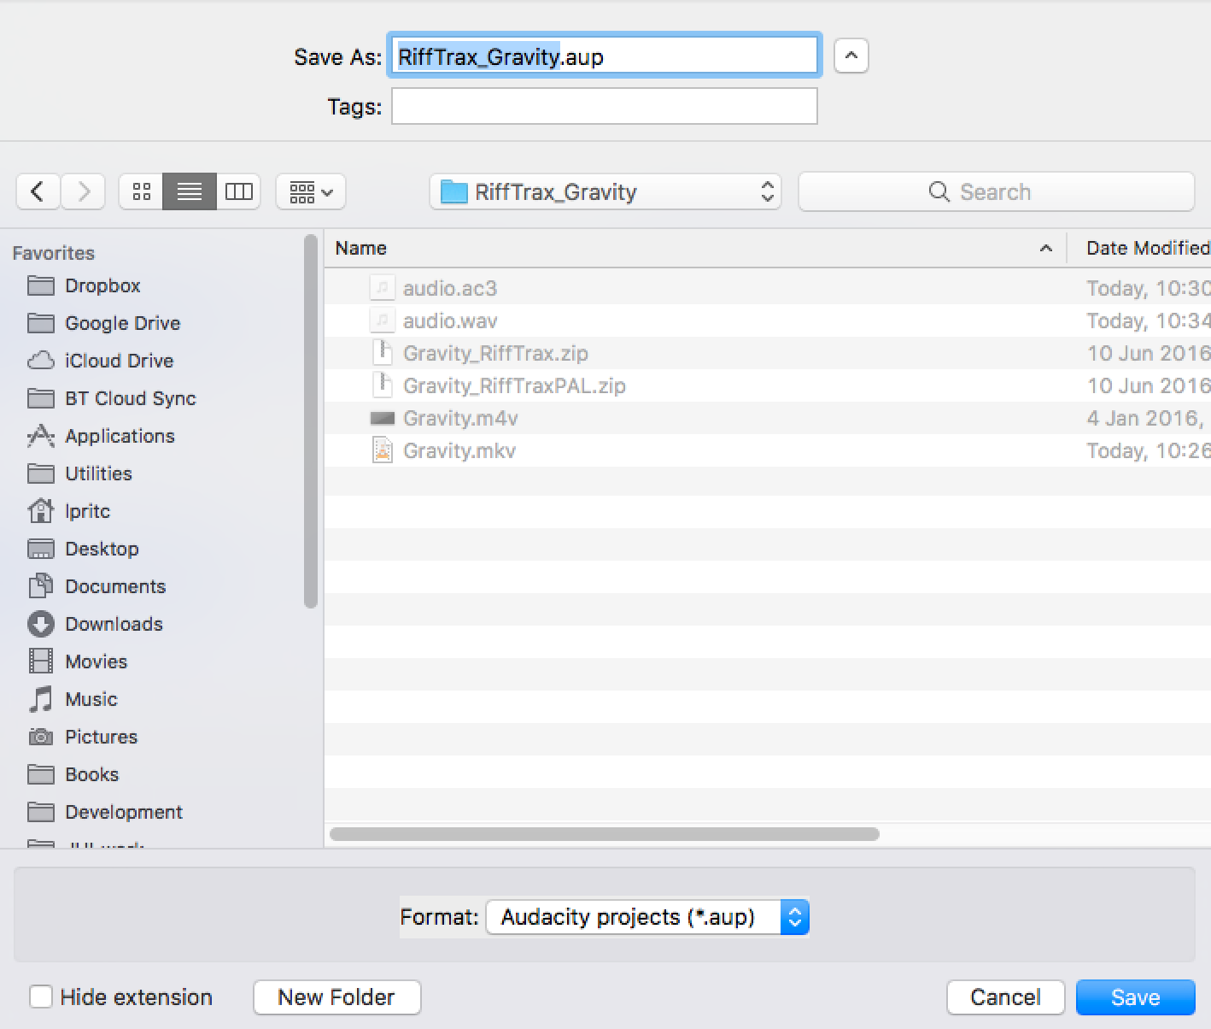Open Desktop in the sidebar
This screenshot has height=1029, width=1211.
point(102,549)
